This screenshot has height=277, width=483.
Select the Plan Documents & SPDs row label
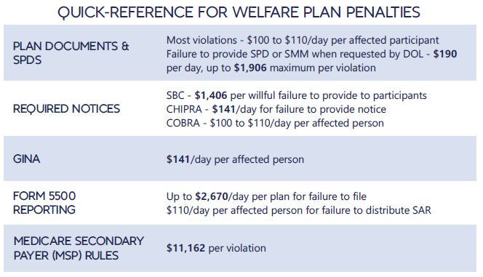(71, 53)
